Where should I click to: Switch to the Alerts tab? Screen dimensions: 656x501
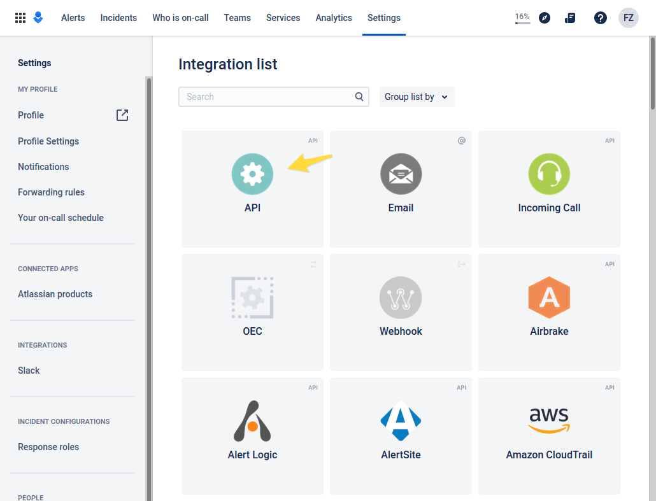[x=73, y=18]
